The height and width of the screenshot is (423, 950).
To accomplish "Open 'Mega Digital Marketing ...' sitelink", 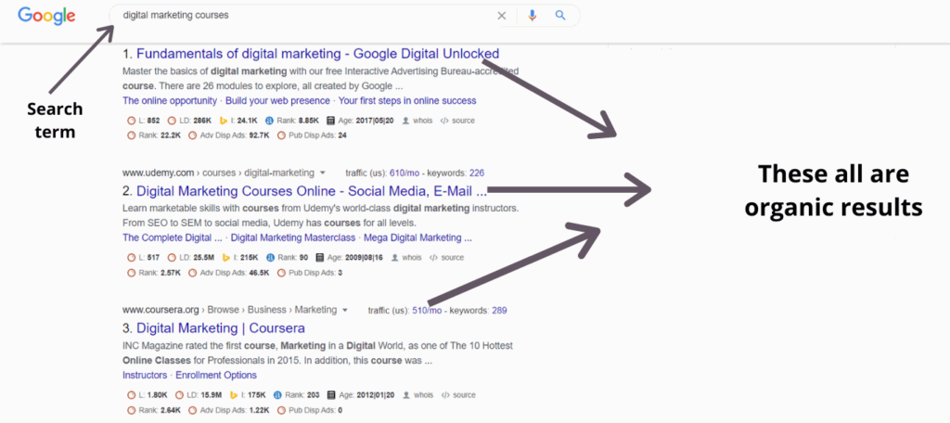I will 418,237.
